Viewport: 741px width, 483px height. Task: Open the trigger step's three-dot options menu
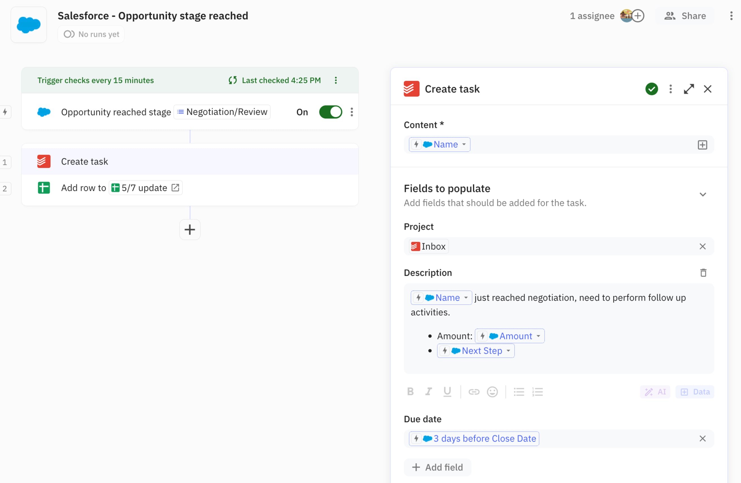tap(352, 112)
